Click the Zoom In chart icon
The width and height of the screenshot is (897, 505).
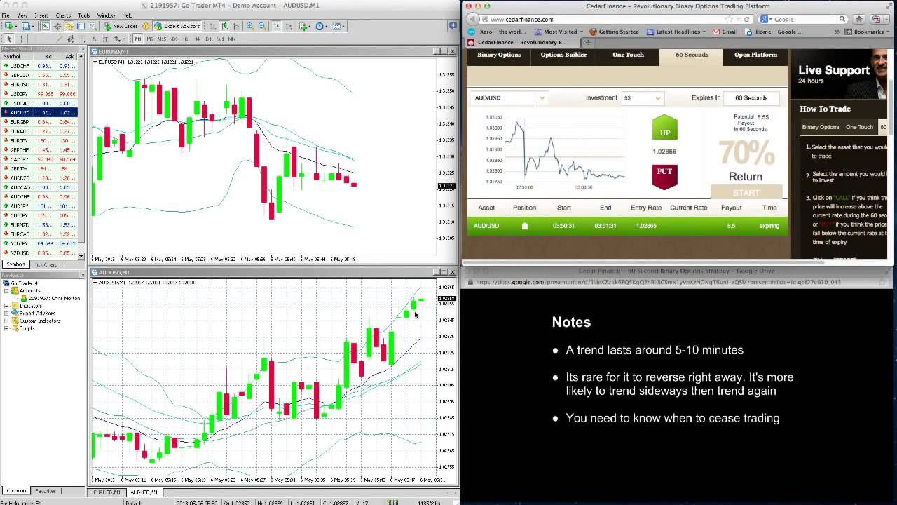point(250,26)
